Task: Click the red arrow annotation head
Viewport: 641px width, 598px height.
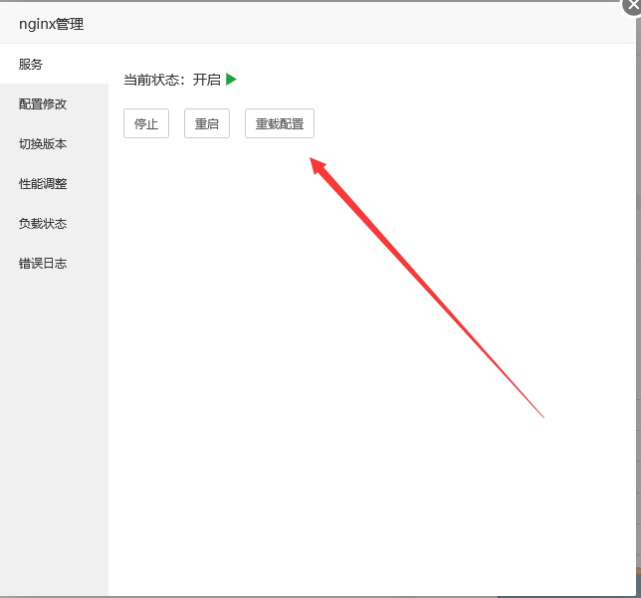Action: [x=320, y=166]
